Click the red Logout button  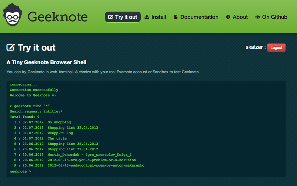pyautogui.click(x=276, y=48)
